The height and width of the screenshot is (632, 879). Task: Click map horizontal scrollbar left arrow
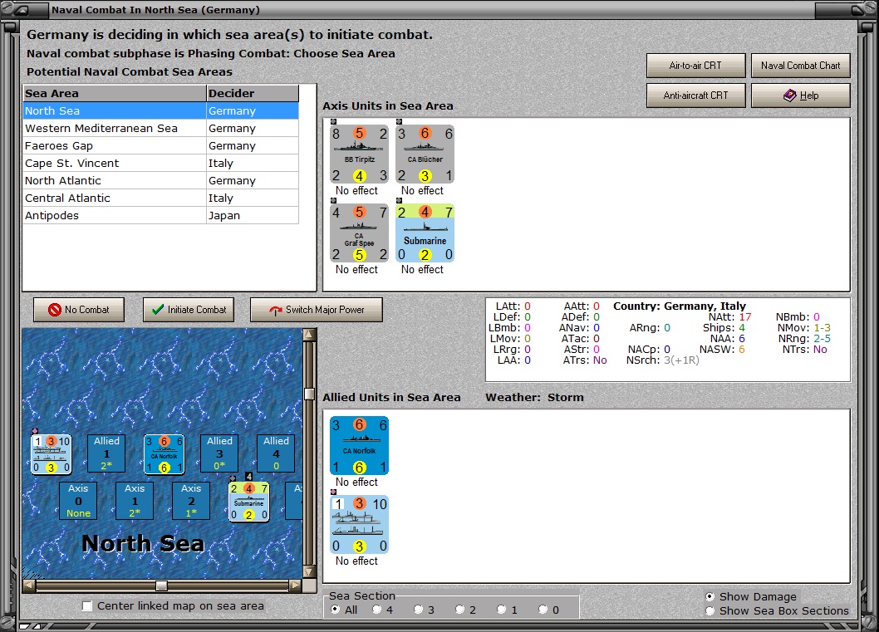[28, 585]
